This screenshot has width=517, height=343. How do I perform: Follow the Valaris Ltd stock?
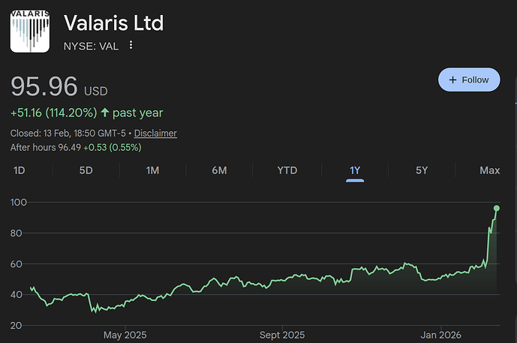coord(468,80)
